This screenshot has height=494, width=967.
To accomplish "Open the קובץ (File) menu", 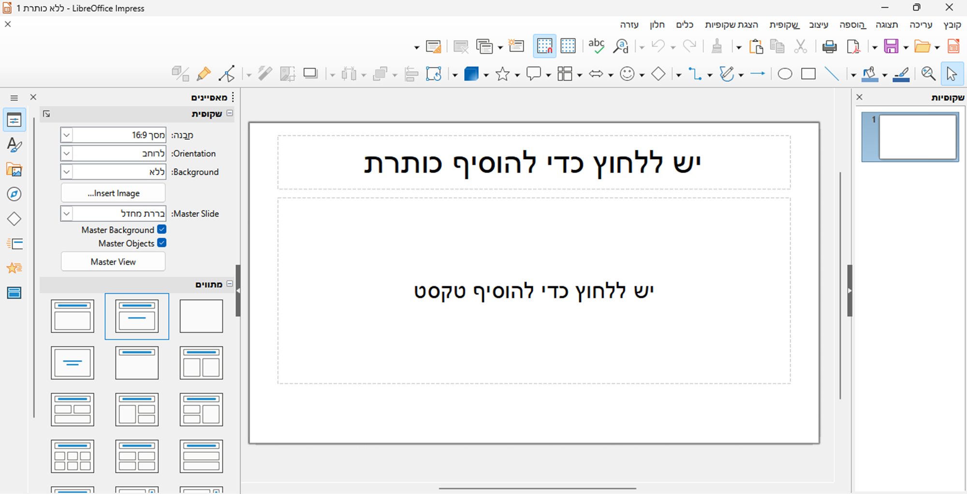I will 952,25.
